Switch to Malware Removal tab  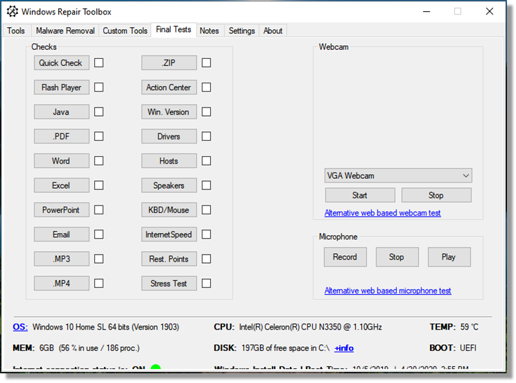(x=65, y=31)
